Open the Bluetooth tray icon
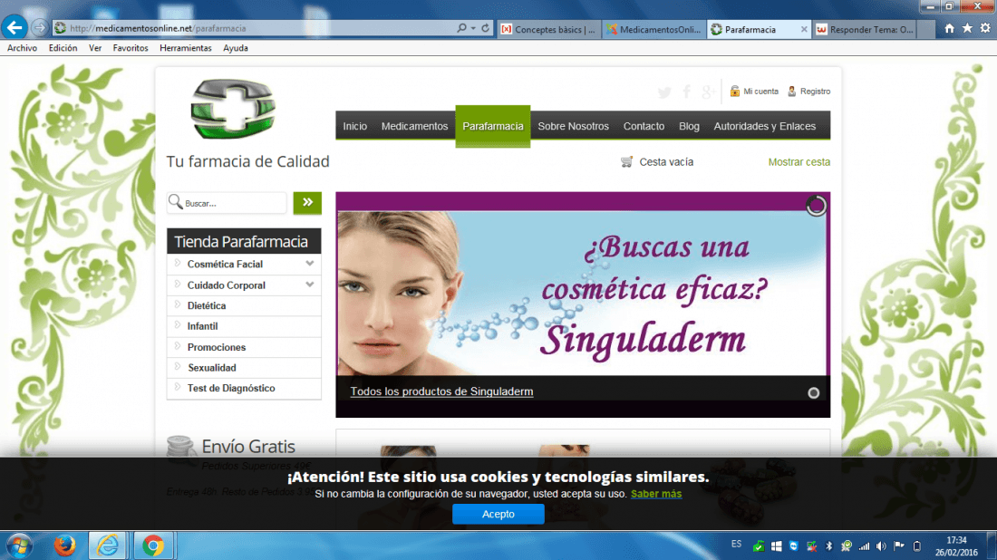Viewport: 997px width, 560px height. click(829, 546)
